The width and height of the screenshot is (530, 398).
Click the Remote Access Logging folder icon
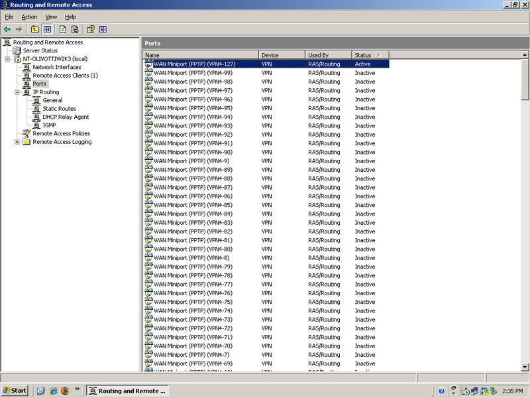(x=26, y=142)
